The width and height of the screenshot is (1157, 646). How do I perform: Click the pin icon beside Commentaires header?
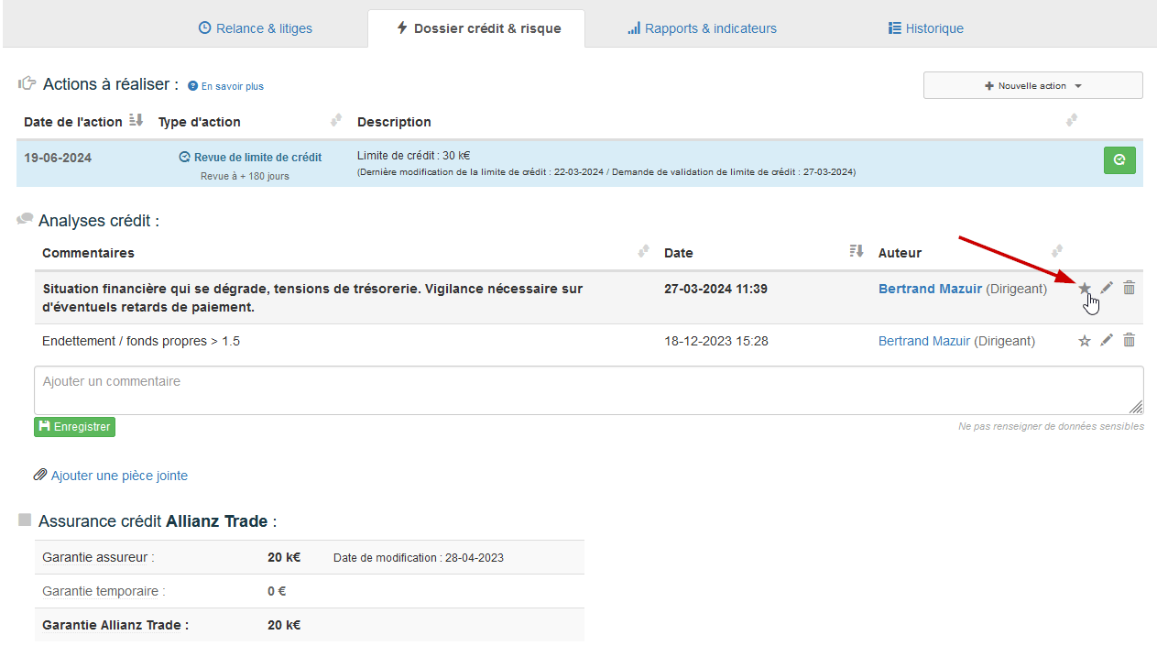point(643,252)
